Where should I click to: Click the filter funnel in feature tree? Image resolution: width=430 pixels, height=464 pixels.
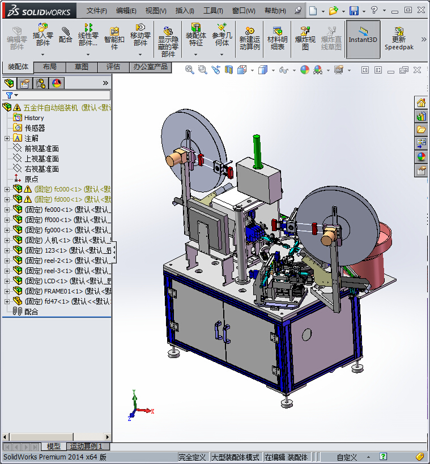pos(9,95)
